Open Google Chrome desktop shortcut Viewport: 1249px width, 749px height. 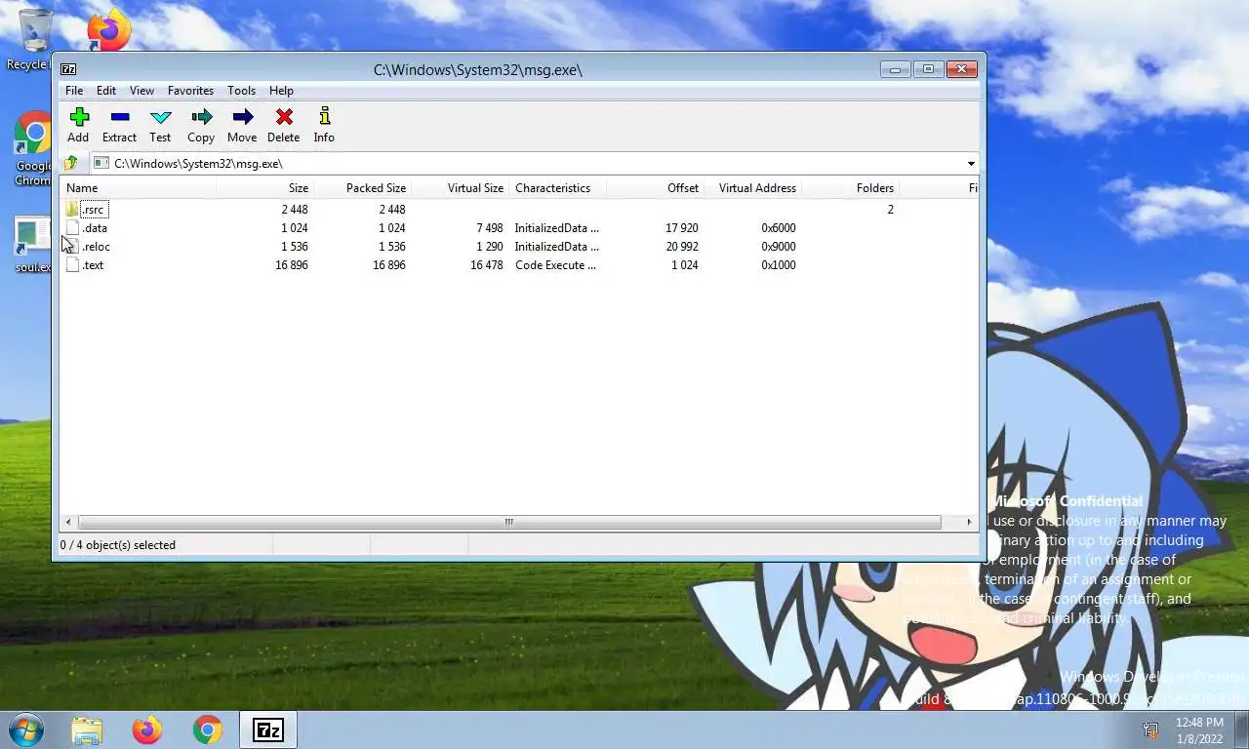coord(33,134)
